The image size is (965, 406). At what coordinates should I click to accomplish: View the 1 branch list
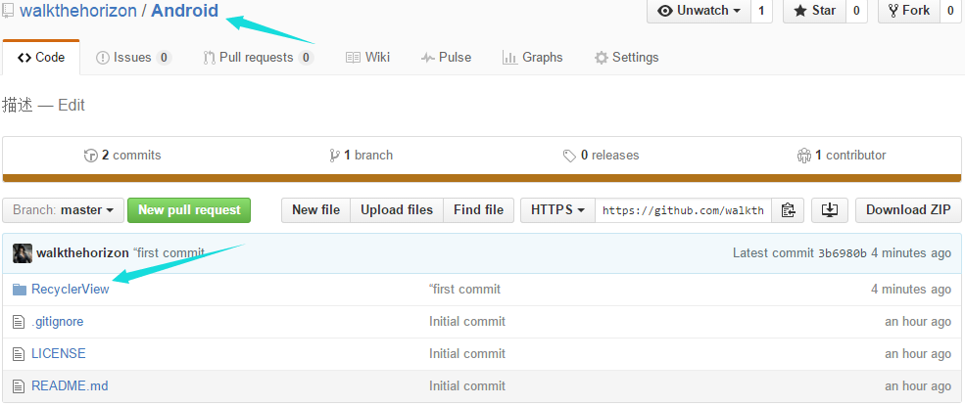362,156
